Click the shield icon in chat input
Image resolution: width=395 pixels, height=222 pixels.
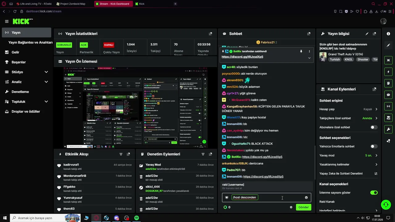tap(227, 197)
